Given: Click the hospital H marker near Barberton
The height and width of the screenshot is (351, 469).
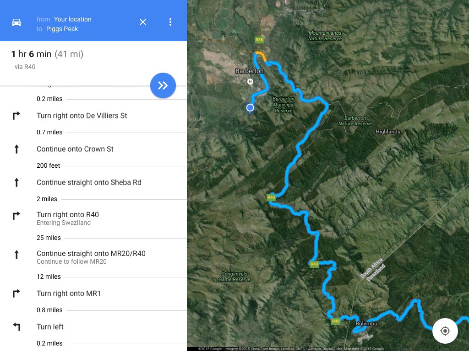Looking at the screenshot, I should pos(250,82).
